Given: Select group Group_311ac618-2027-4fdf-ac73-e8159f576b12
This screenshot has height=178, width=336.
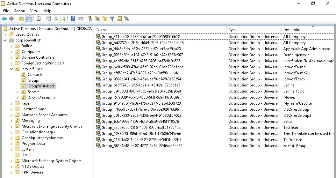Looking at the screenshot, I should tap(141, 37).
